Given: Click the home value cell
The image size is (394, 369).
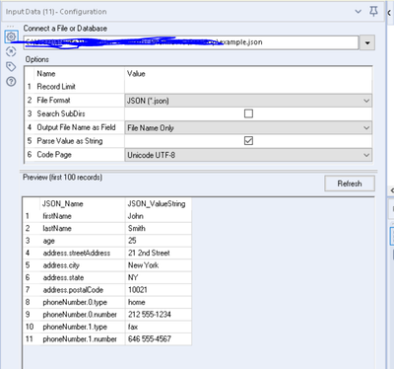Looking at the screenshot, I should click(159, 302).
